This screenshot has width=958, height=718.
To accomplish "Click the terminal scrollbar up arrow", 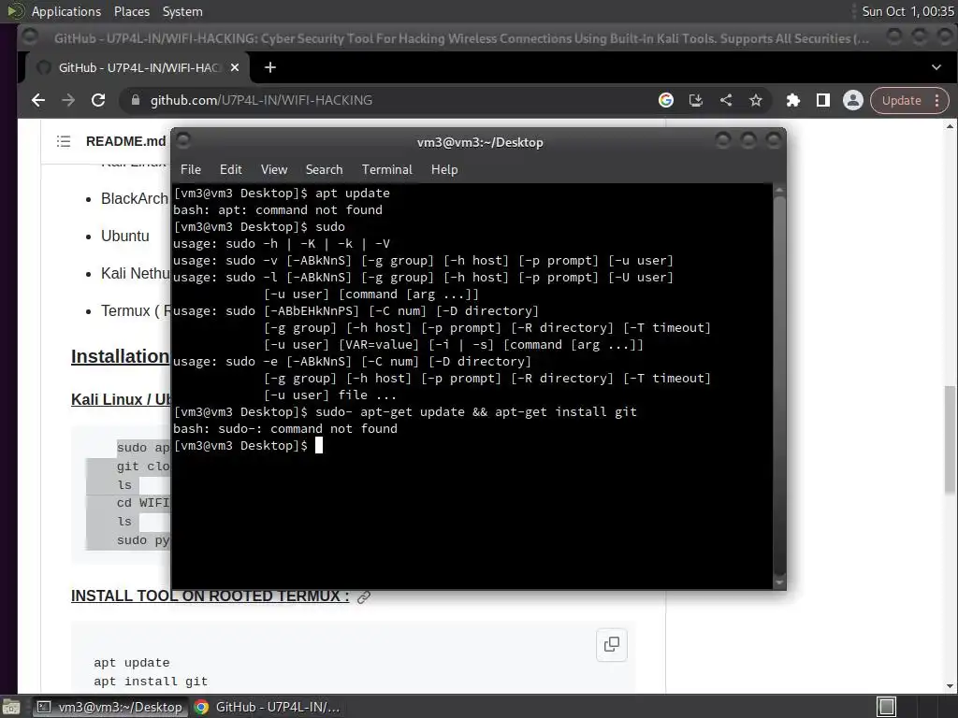I will click(779, 191).
